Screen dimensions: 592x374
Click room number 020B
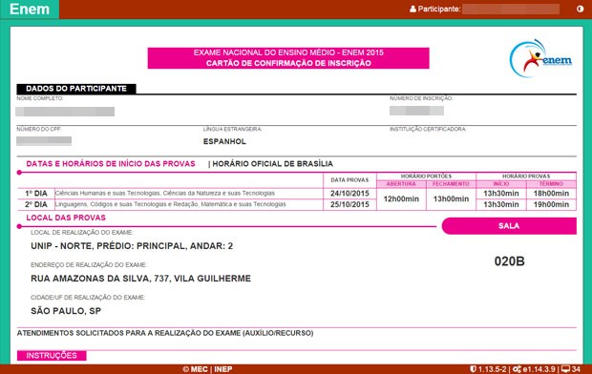click(x=509, y=261)
